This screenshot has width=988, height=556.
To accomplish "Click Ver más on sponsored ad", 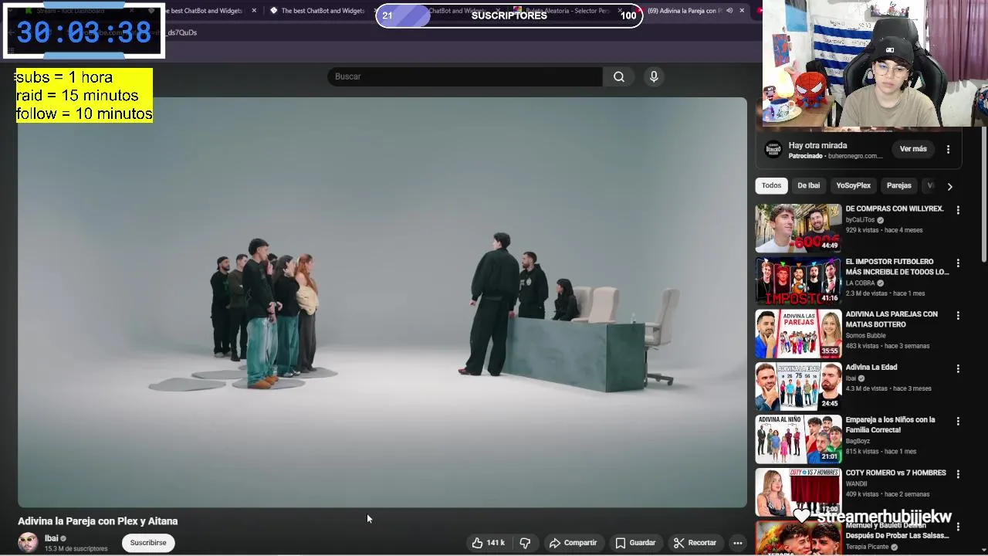I will click(913, 149).
